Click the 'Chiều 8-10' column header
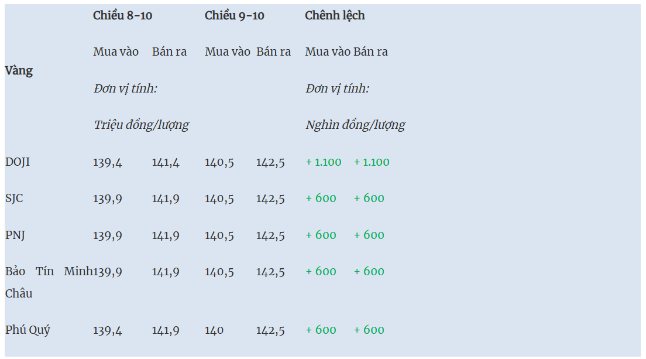Screen dimensions: 646x359 click(122, 16)
